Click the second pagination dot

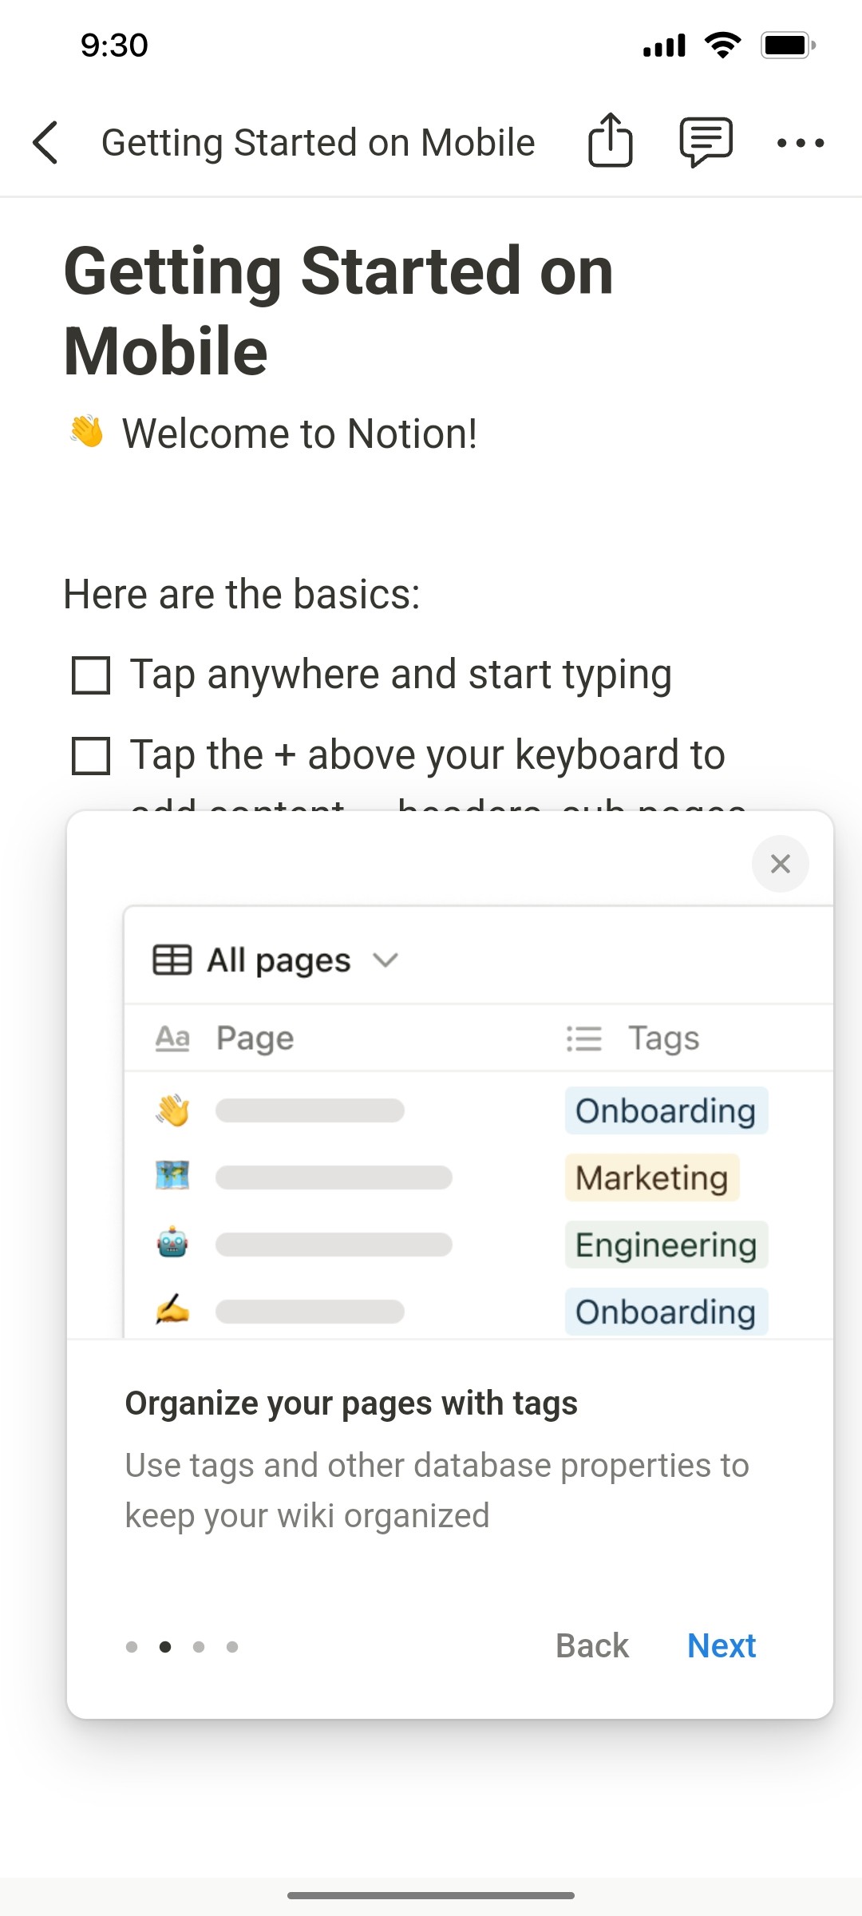pos(166,1645)
